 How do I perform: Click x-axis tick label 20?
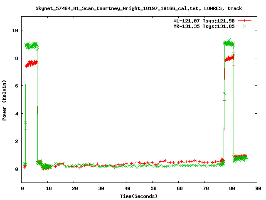point(75,188)
